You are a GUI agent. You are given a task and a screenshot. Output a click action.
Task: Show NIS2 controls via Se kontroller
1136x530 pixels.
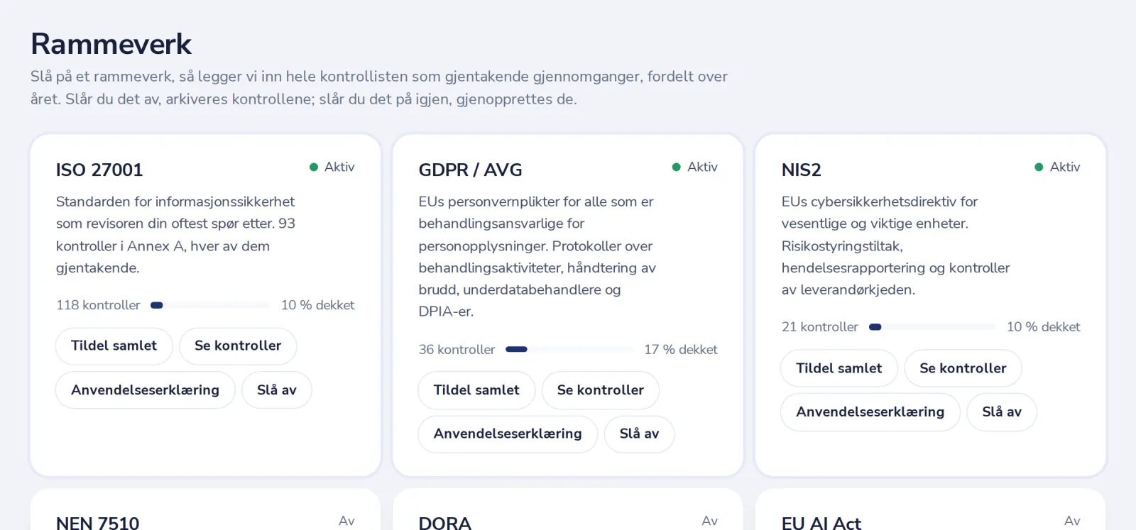[x=963, y=368]
